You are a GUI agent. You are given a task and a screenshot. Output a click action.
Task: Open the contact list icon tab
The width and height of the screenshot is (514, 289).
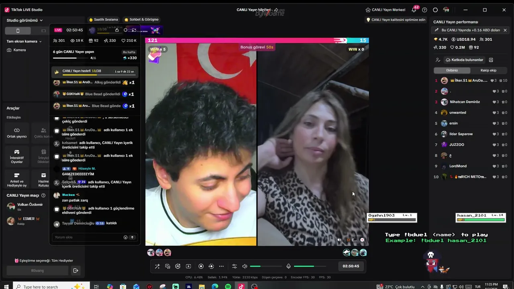(491, 60)
